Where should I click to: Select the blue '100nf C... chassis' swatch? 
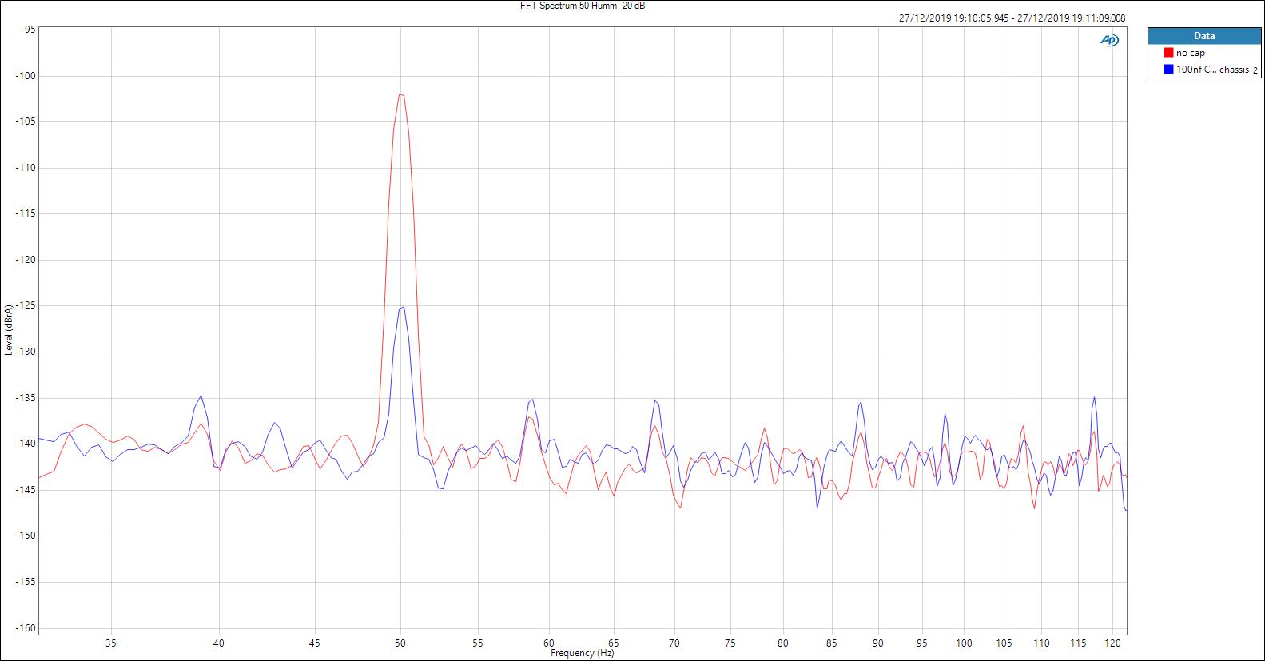1168,70
